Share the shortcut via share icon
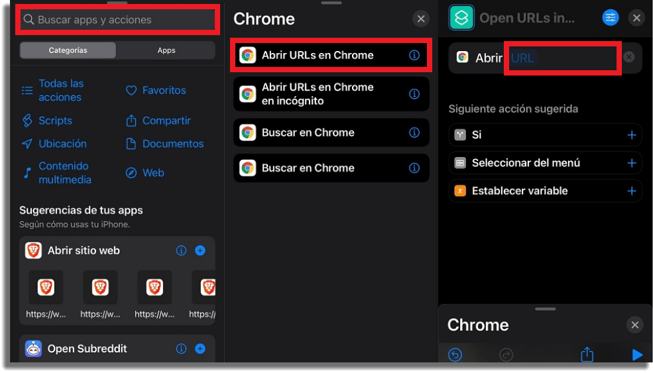 (587, 354)
